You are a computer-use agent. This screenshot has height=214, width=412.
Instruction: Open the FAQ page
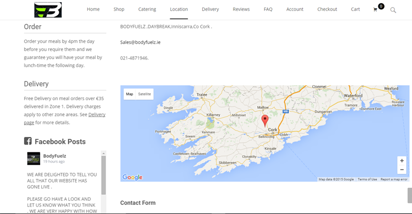click(268, 9)
